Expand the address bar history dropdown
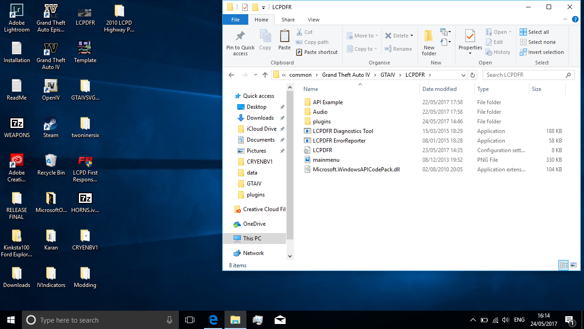The image size is (584, 329). (x=464, y=75)
